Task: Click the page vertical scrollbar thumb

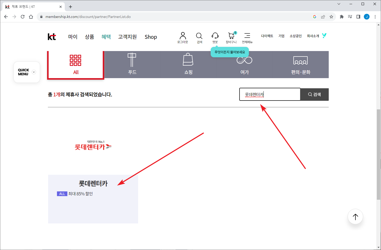Action: click(378, 155)
